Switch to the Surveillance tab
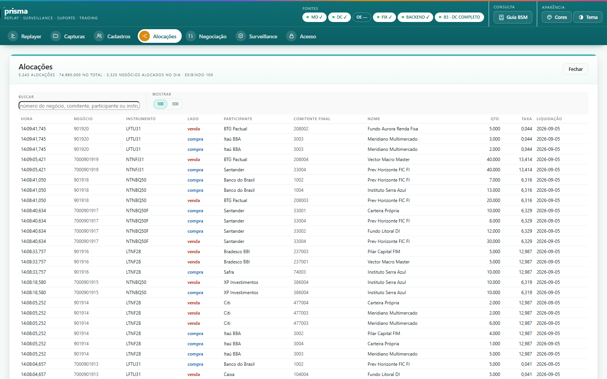The height and width of the screenshot is (379, 607). coord(257,36)
